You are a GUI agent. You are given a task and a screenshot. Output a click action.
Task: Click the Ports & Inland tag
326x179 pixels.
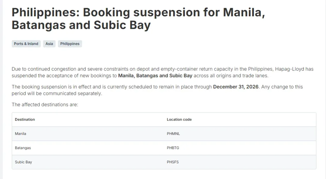coord(26,44)
